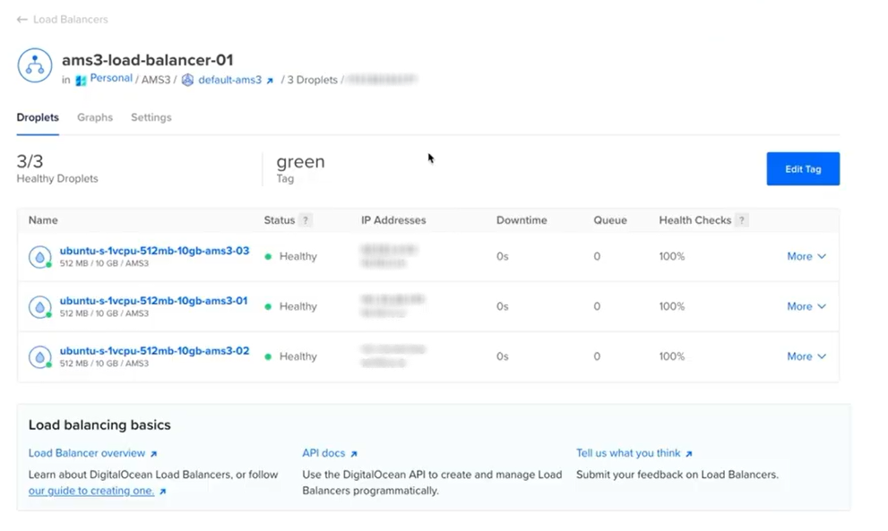Click arrow icon beside Load Balancer overview

(x=153, y=454)
